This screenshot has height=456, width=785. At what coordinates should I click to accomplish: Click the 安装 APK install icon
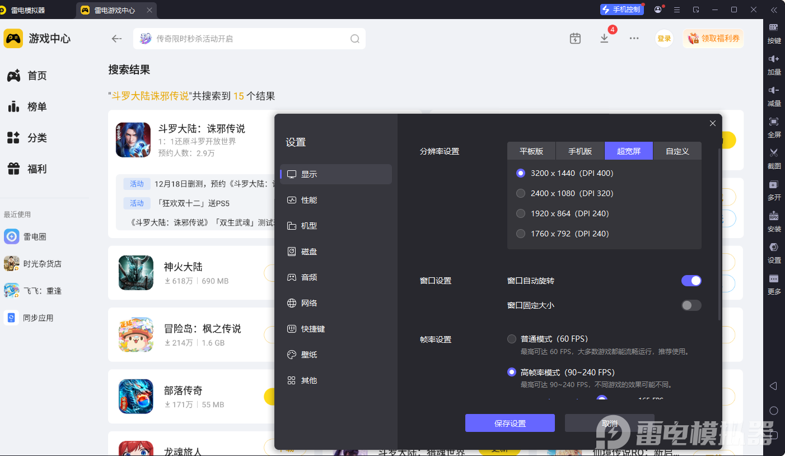774,216
